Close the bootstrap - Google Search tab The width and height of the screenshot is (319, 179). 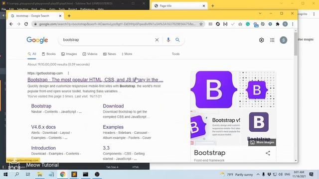60,16
